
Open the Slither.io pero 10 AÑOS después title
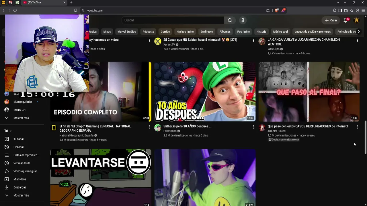(x=187, y=126)
